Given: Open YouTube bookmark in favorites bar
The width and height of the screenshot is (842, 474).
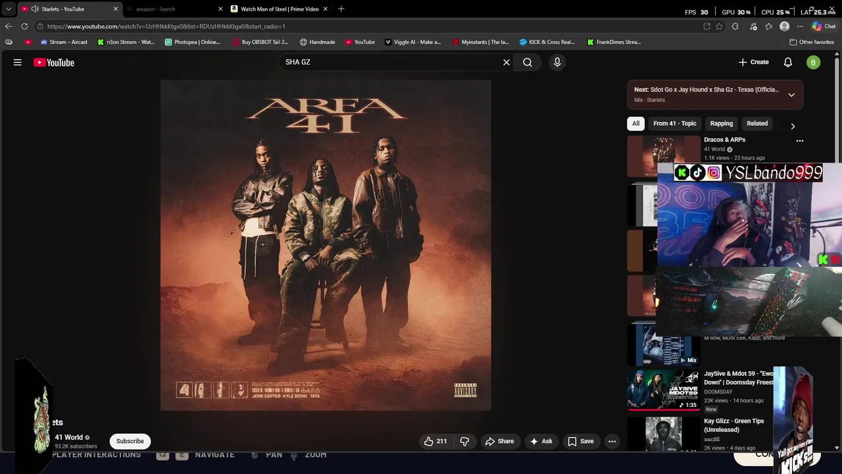Looking at the screenshot, I should pyautogui.click(x=360, y=42).
